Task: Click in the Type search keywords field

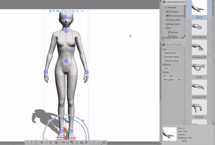Action: click(174, 45)
